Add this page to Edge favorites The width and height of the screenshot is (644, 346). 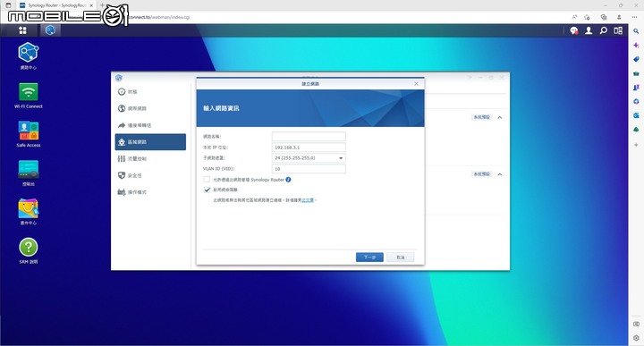pyautogui.click(x=587, y=17)
